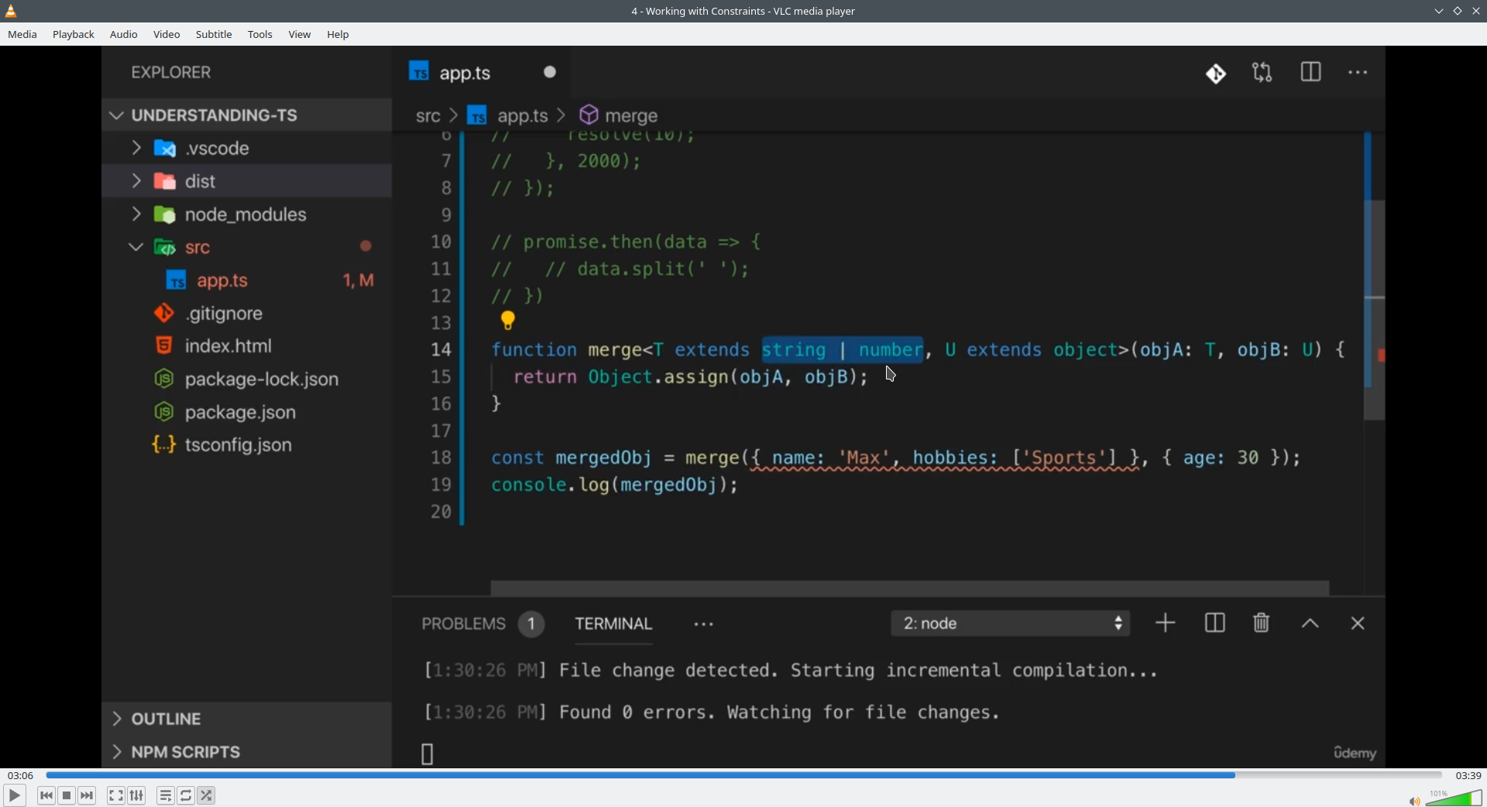Click the open changes compare icon
Viewport: 1487px width, 807px height.
[1262, 73]
